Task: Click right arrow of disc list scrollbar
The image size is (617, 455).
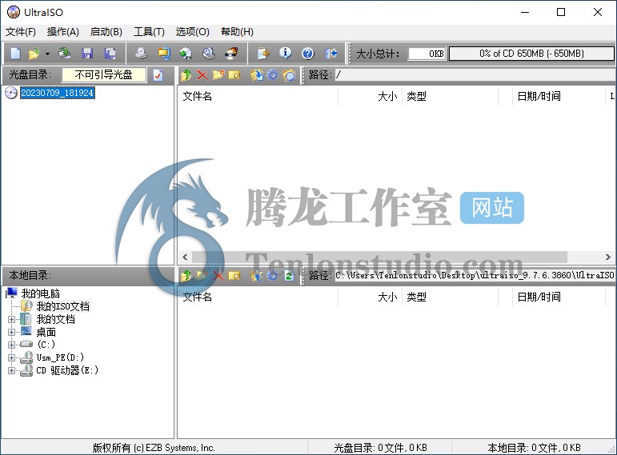Action: (x=608, y=257)
